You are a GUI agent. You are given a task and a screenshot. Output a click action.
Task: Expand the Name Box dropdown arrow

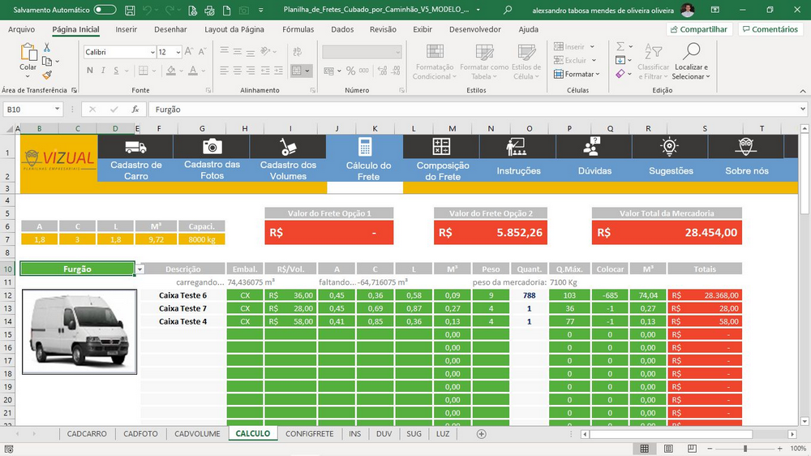(57, 110)
